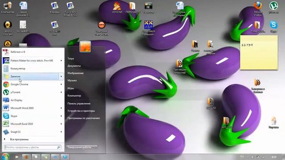Click the Start menu search field
The image size is (285, 160).
click(33, 147)
